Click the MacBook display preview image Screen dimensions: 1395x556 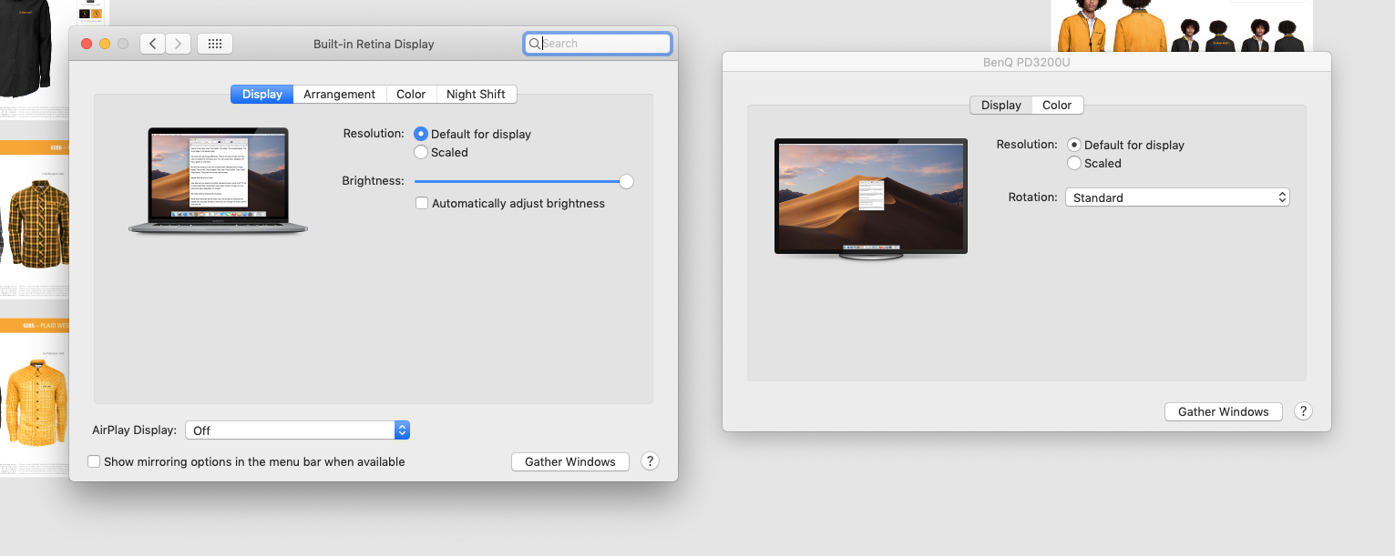[219, 180]
